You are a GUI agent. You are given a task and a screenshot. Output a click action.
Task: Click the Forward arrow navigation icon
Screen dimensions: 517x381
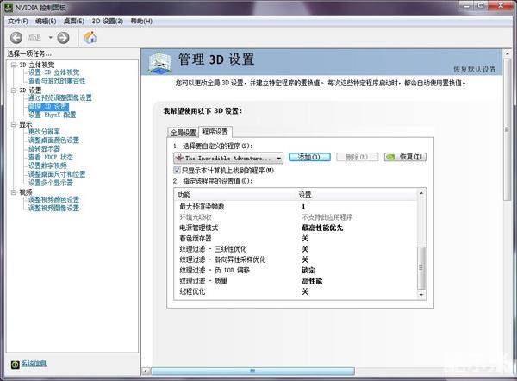[x=63, y=37]
